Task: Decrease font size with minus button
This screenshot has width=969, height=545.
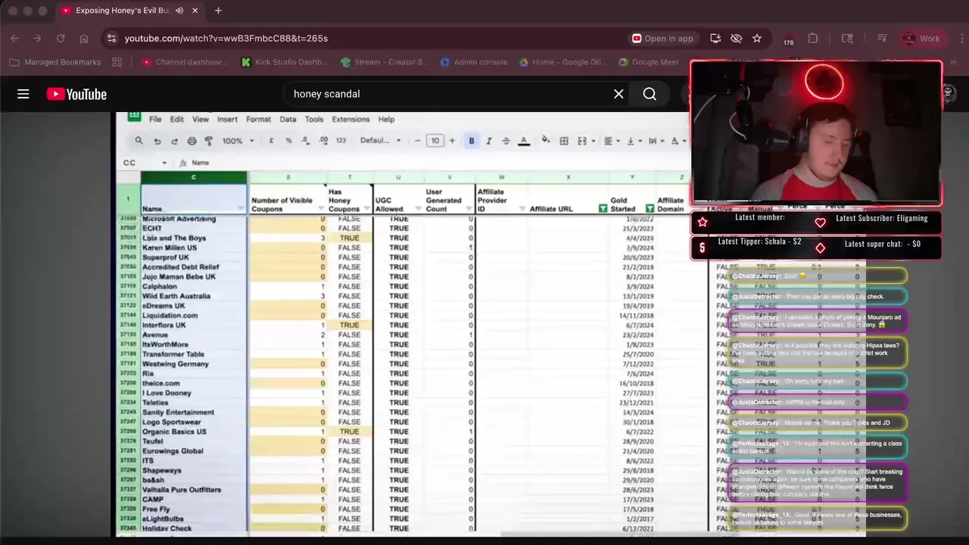Action: (417, 141)
